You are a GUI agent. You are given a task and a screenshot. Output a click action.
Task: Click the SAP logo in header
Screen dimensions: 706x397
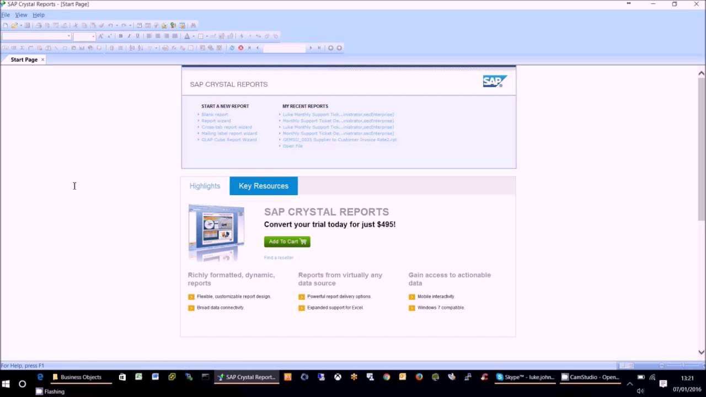pyautogui.click(x=495, y=82)
